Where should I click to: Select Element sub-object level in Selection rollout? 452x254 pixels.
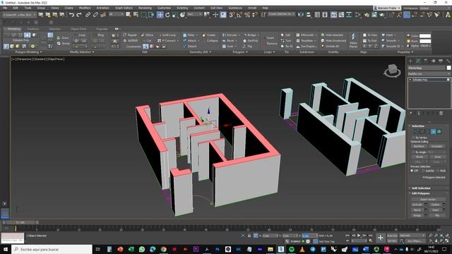pos(439,132)
